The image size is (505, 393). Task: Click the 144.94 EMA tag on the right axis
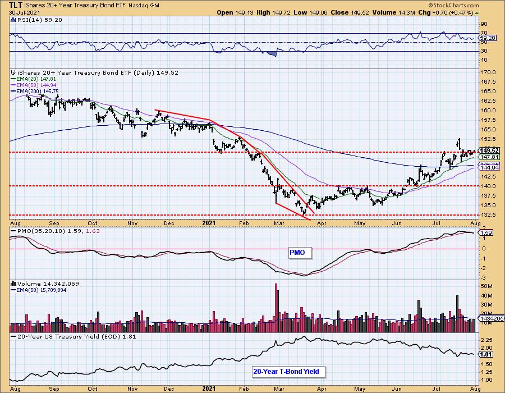click(x=489, y=167)
